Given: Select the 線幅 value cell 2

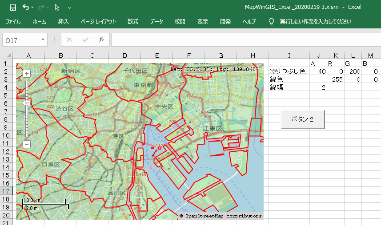Looking at the screenshot, I should click(318, 87).
